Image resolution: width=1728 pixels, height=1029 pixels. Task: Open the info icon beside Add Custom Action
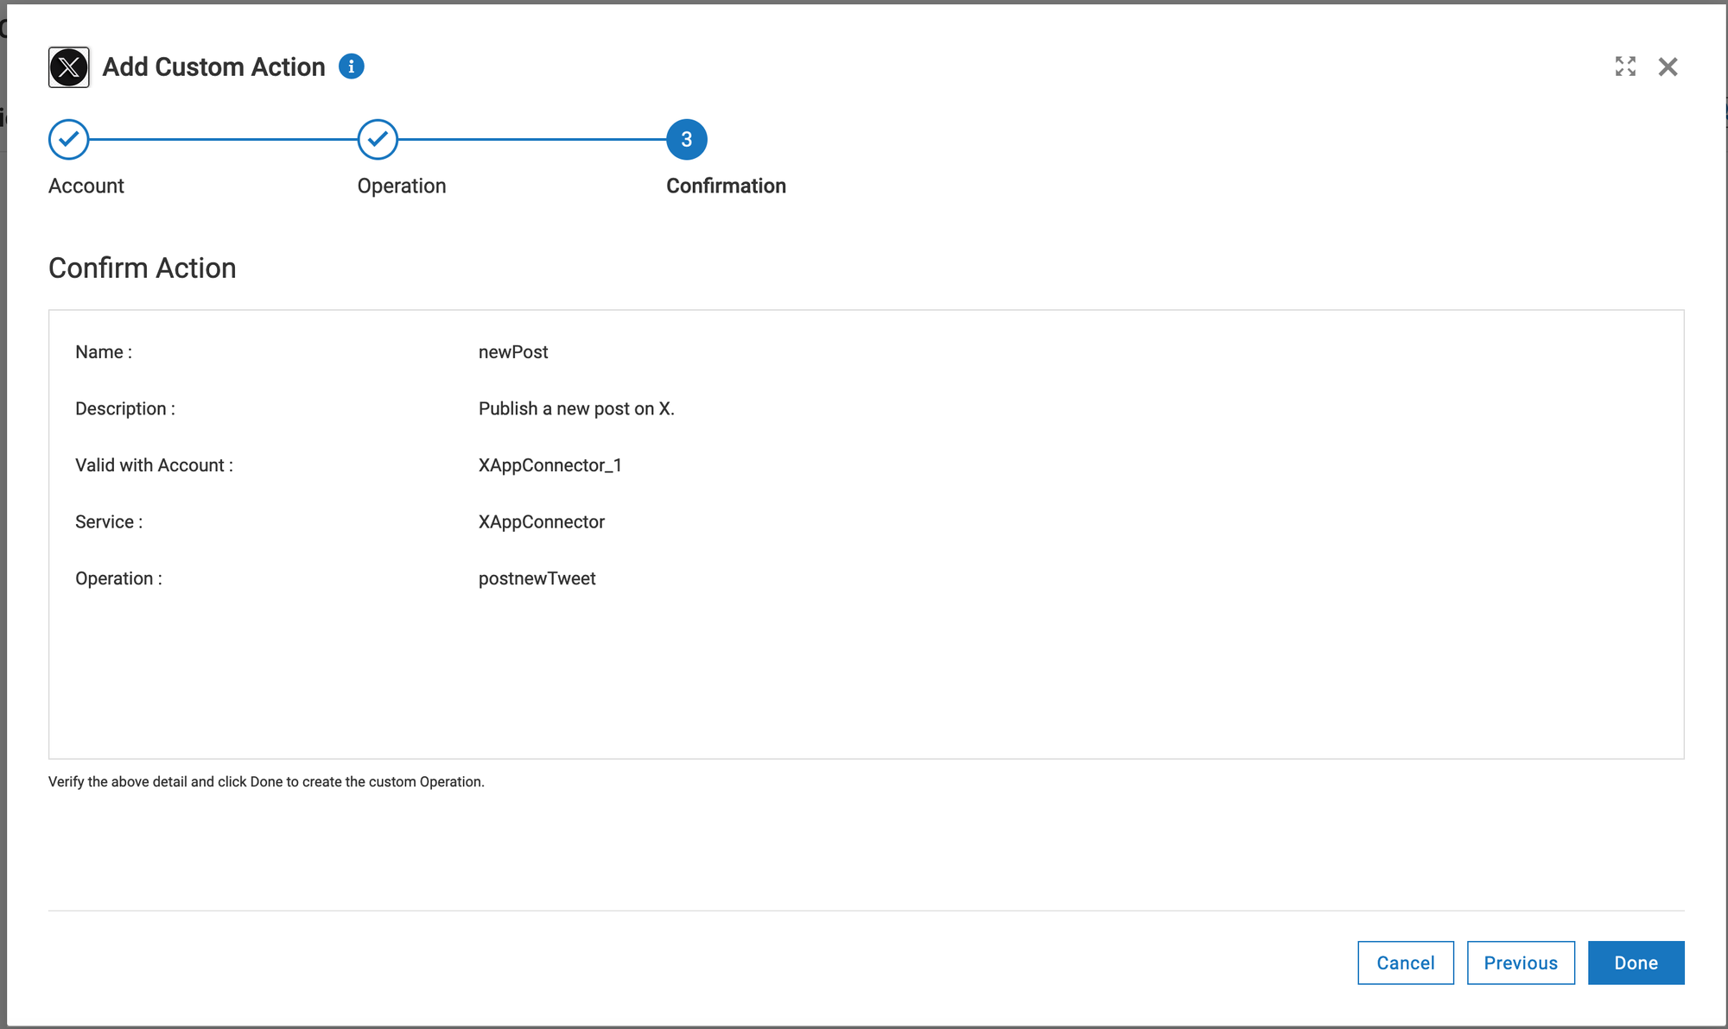pos(351,66)
